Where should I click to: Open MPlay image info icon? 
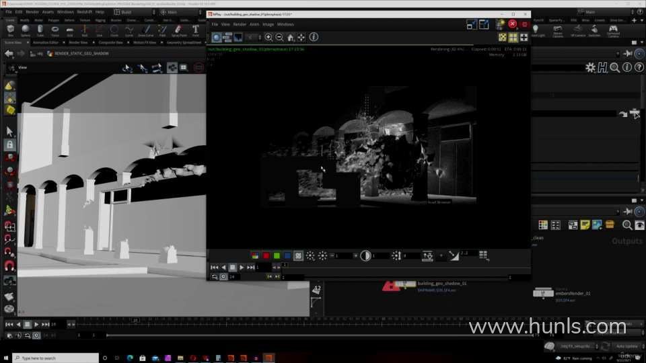314,37
